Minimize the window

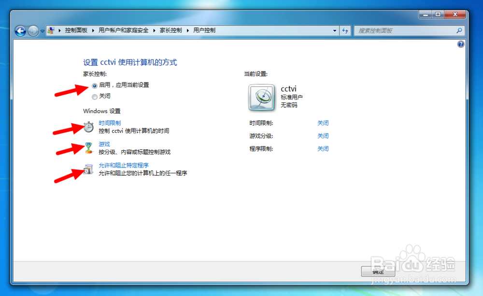(426, 14)
